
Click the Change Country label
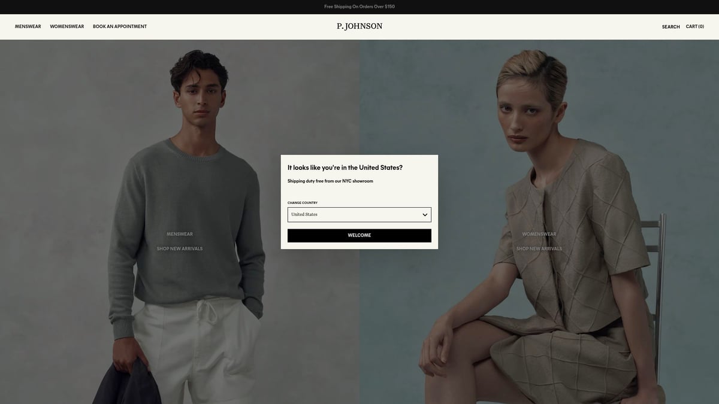(303, 203)
